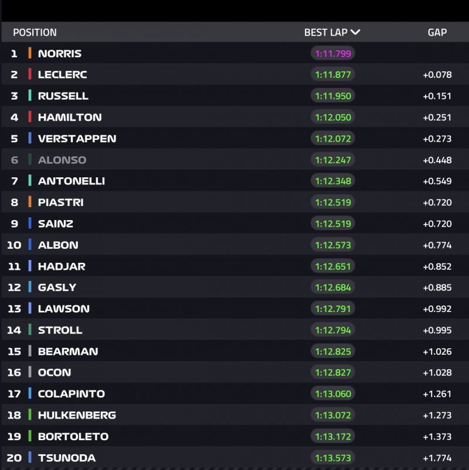Click the green team bar beside Hulkenberg
The height and width of the screenshot is (470, 469).
(x=30, y=415)
